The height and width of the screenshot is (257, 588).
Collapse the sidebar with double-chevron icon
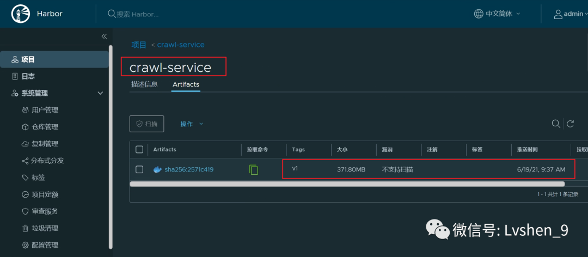point(104,36)
